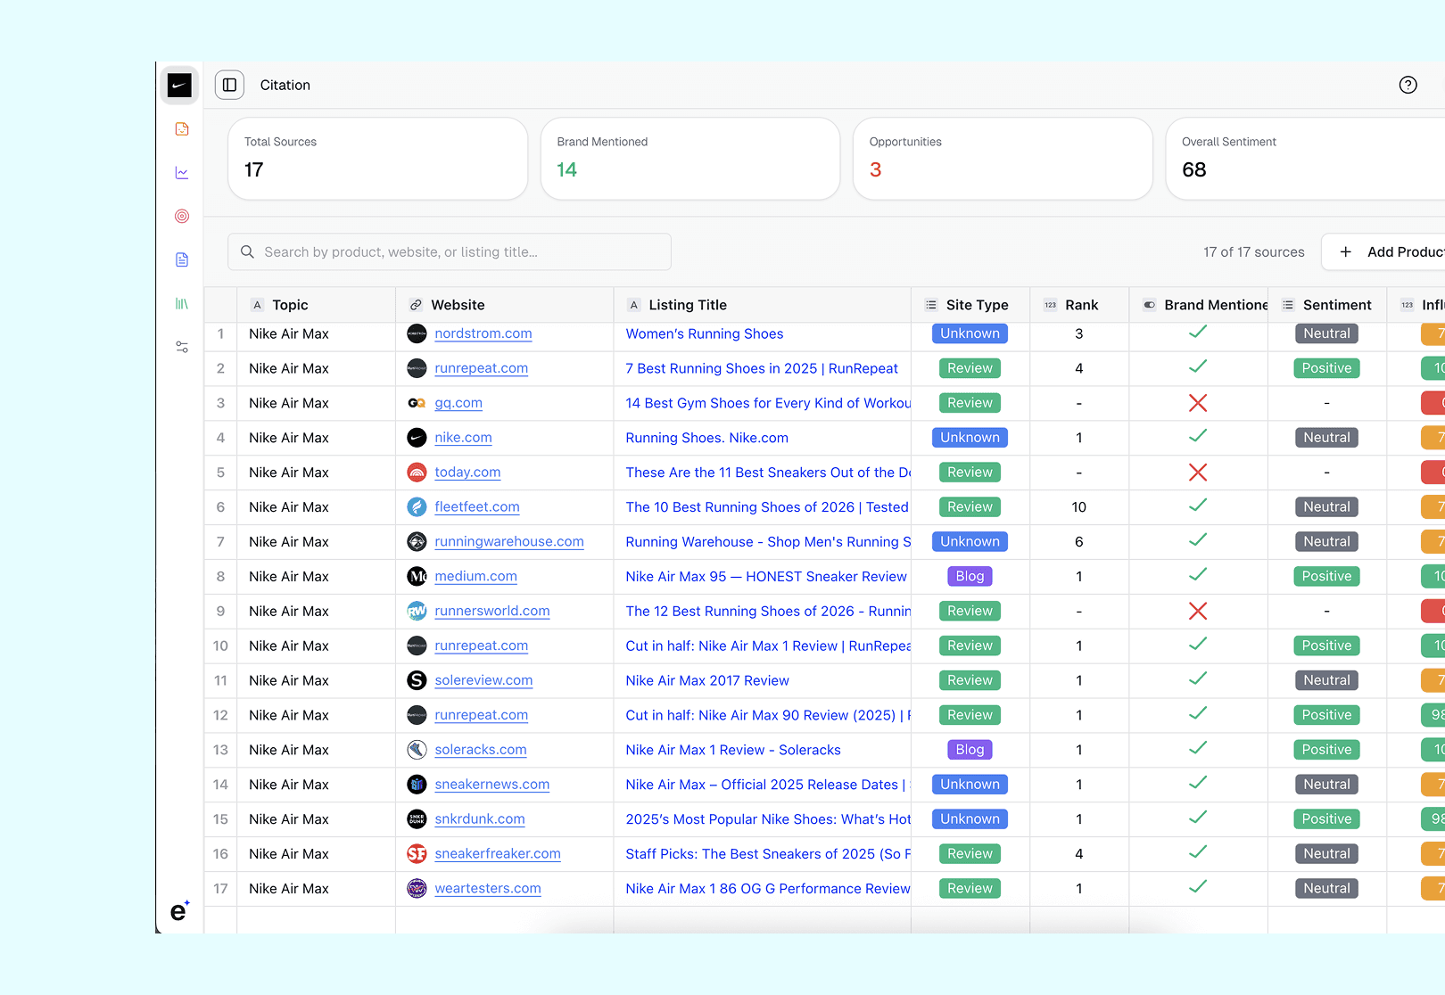Open the green library books icon
The height and width of the screenshot is (995, 1445).
(182, 303)
